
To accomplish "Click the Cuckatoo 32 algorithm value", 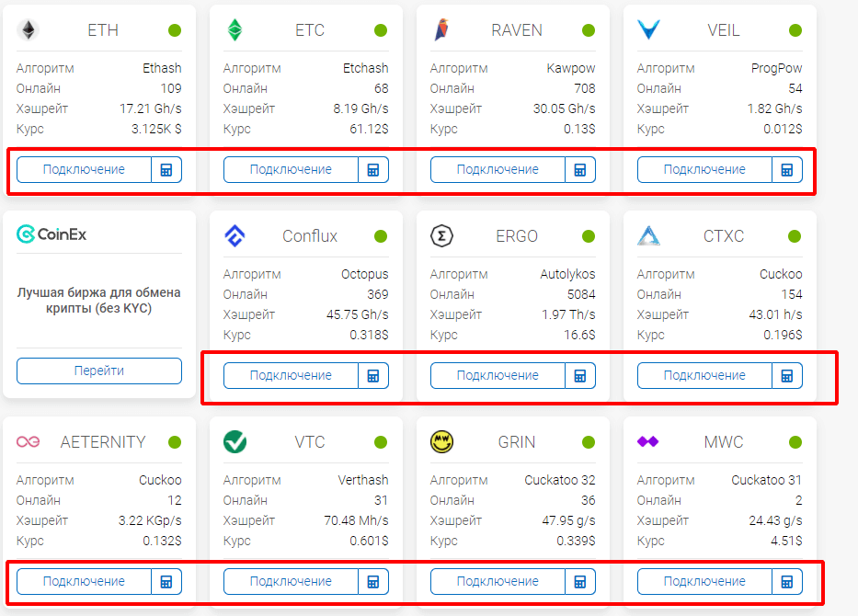I will 560,480.
